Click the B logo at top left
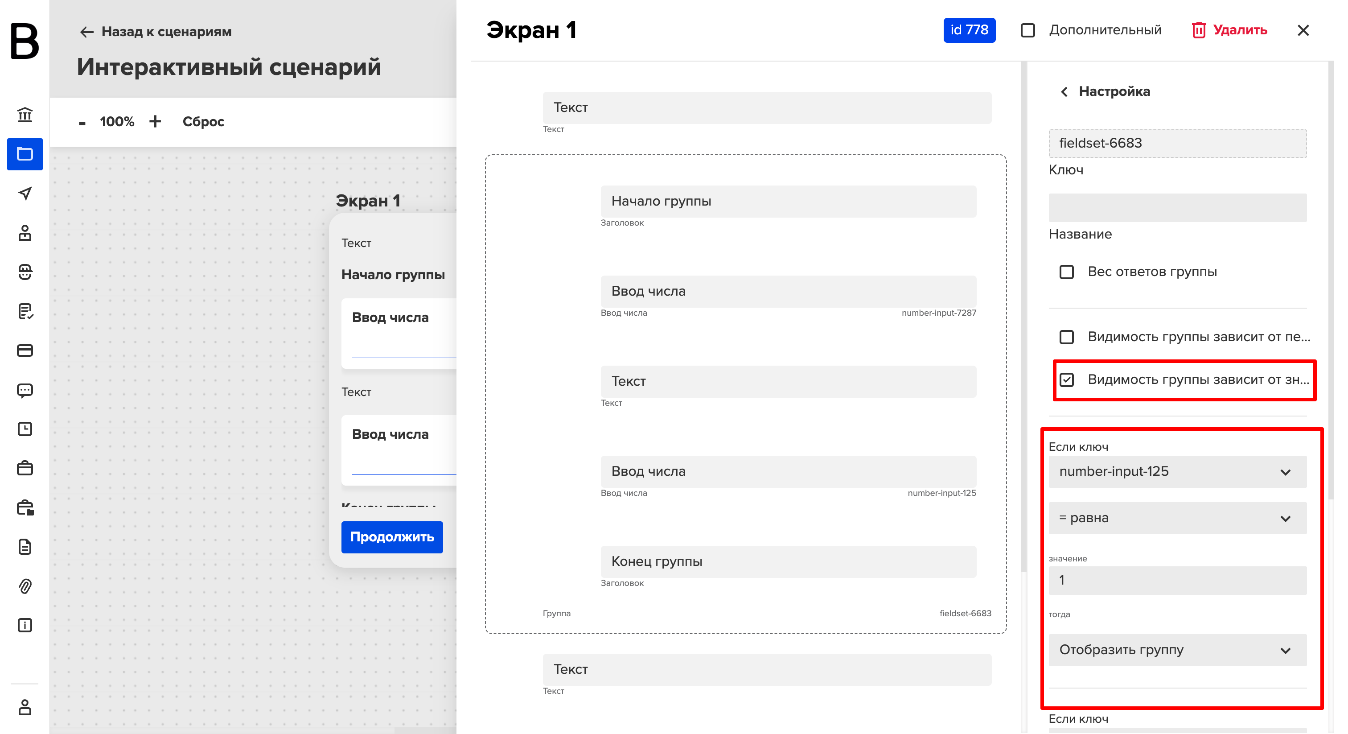The width and height of the screenshot is (1348, 734). (x=25, y=41)
